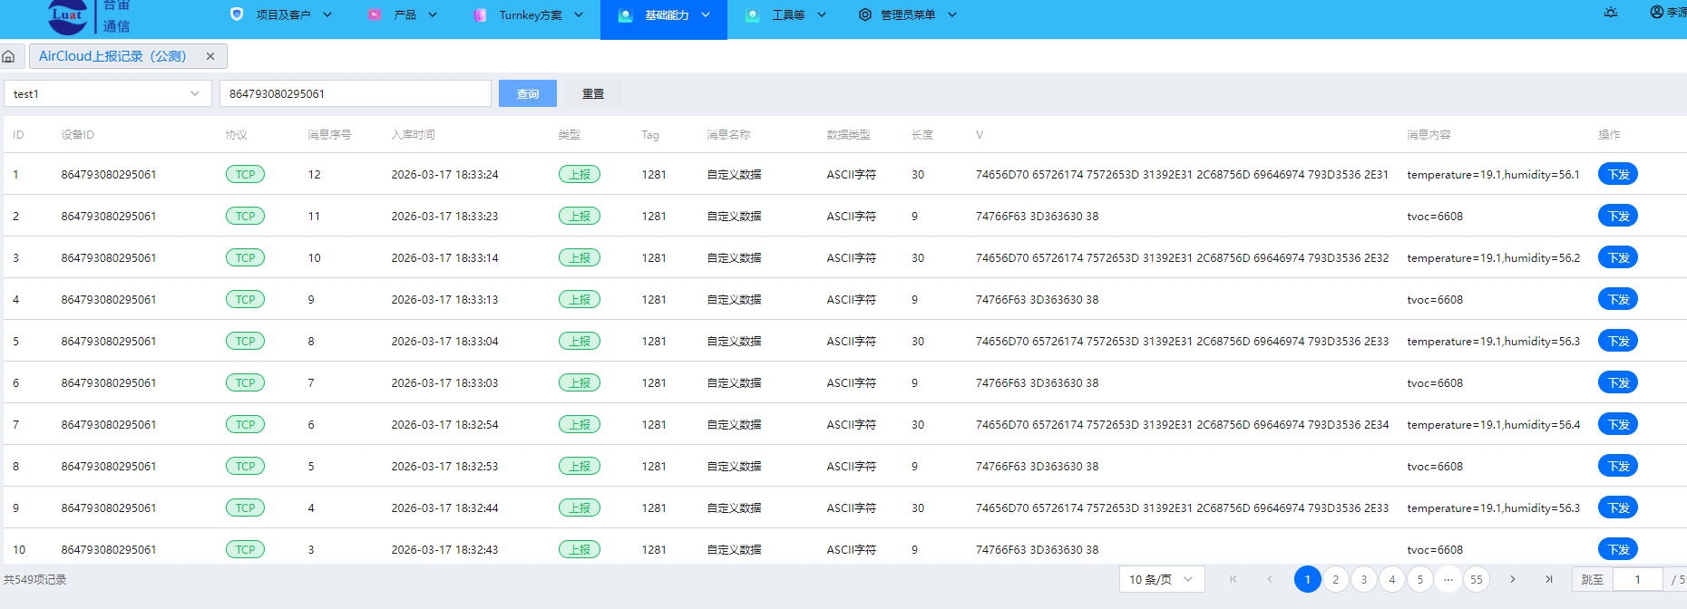Viewport: 1687px width, 609px height.
Task: Click 下发 button in row 4
Action: coord(1618,299)
